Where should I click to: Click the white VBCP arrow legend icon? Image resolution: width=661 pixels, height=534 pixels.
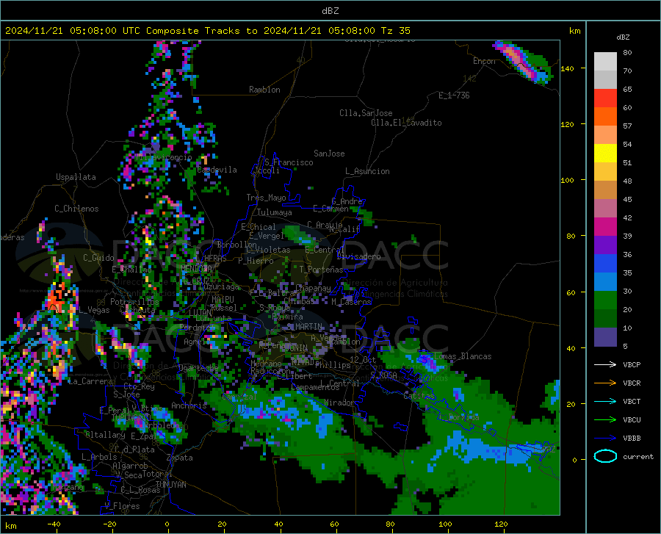(605, 364)
